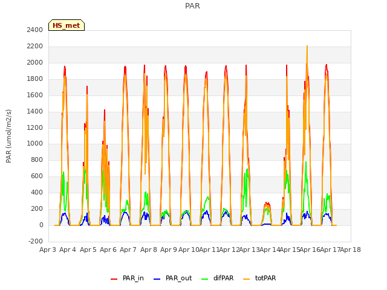Click the Apr 4 x-axis label
This screenshot has height=290, width=387.
(x=68, y=250)
